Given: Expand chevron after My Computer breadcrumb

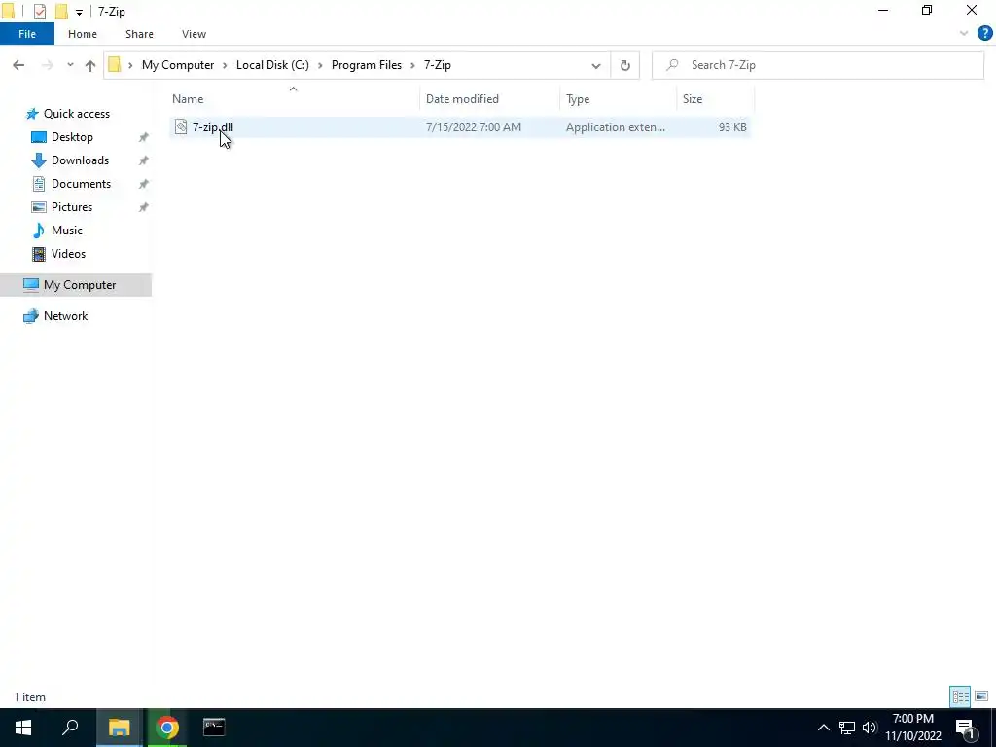Looking at the screenshot, I should [226, 65].
